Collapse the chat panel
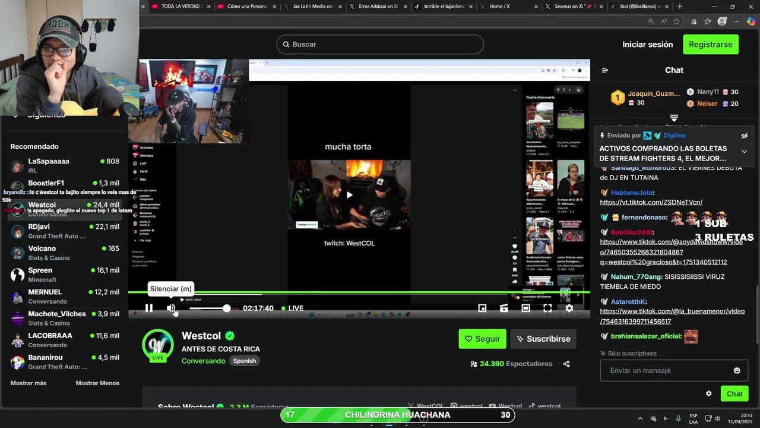 pos(605,70)
